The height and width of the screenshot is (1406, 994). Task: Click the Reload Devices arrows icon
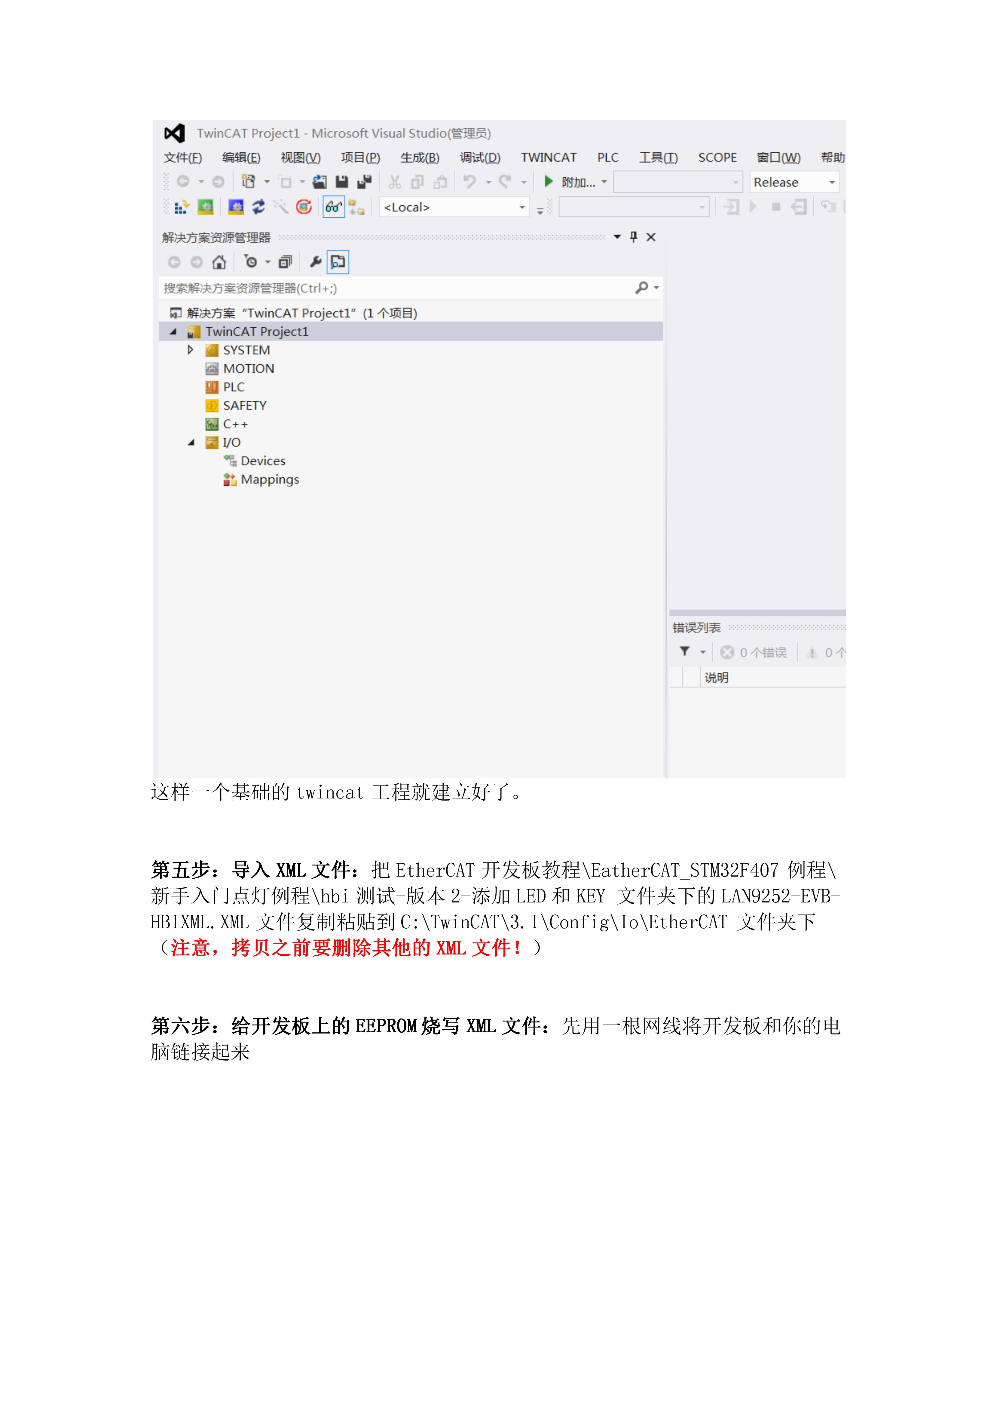click(x=258, y=207)
